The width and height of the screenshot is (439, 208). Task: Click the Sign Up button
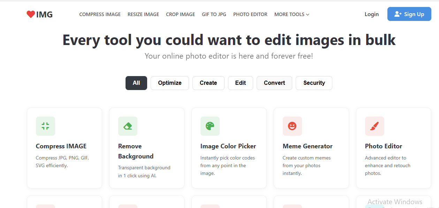click(x=409, y=14)
